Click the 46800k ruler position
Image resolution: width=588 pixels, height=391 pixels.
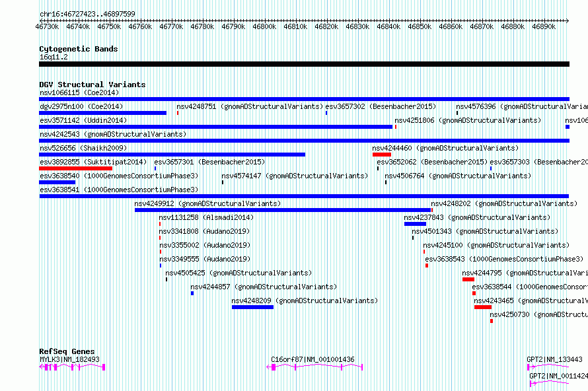tap(264, 26)
